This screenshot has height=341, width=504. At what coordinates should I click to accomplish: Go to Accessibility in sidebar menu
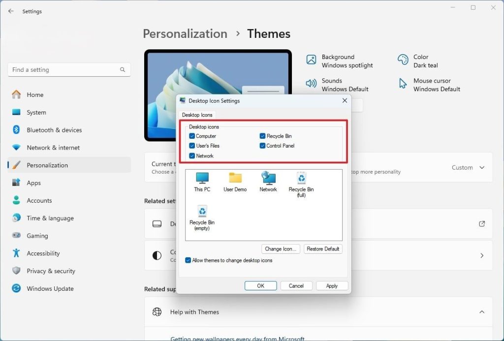click(x=43, y=253)
